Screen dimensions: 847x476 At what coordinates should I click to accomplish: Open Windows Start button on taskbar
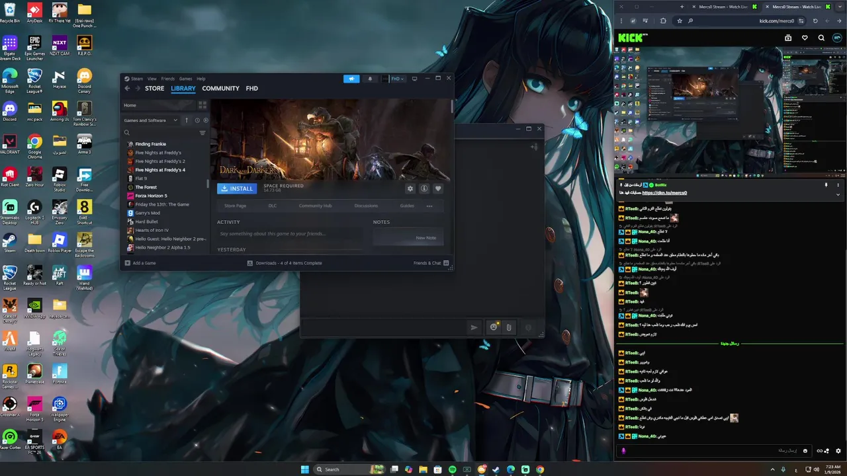coord(304,469)
